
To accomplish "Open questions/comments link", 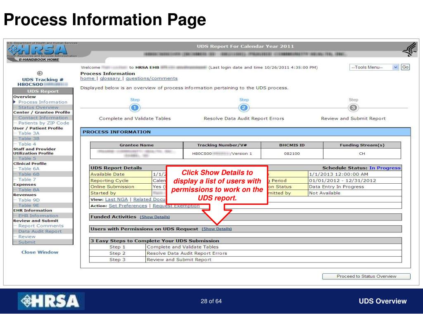I will pos(152,78).
